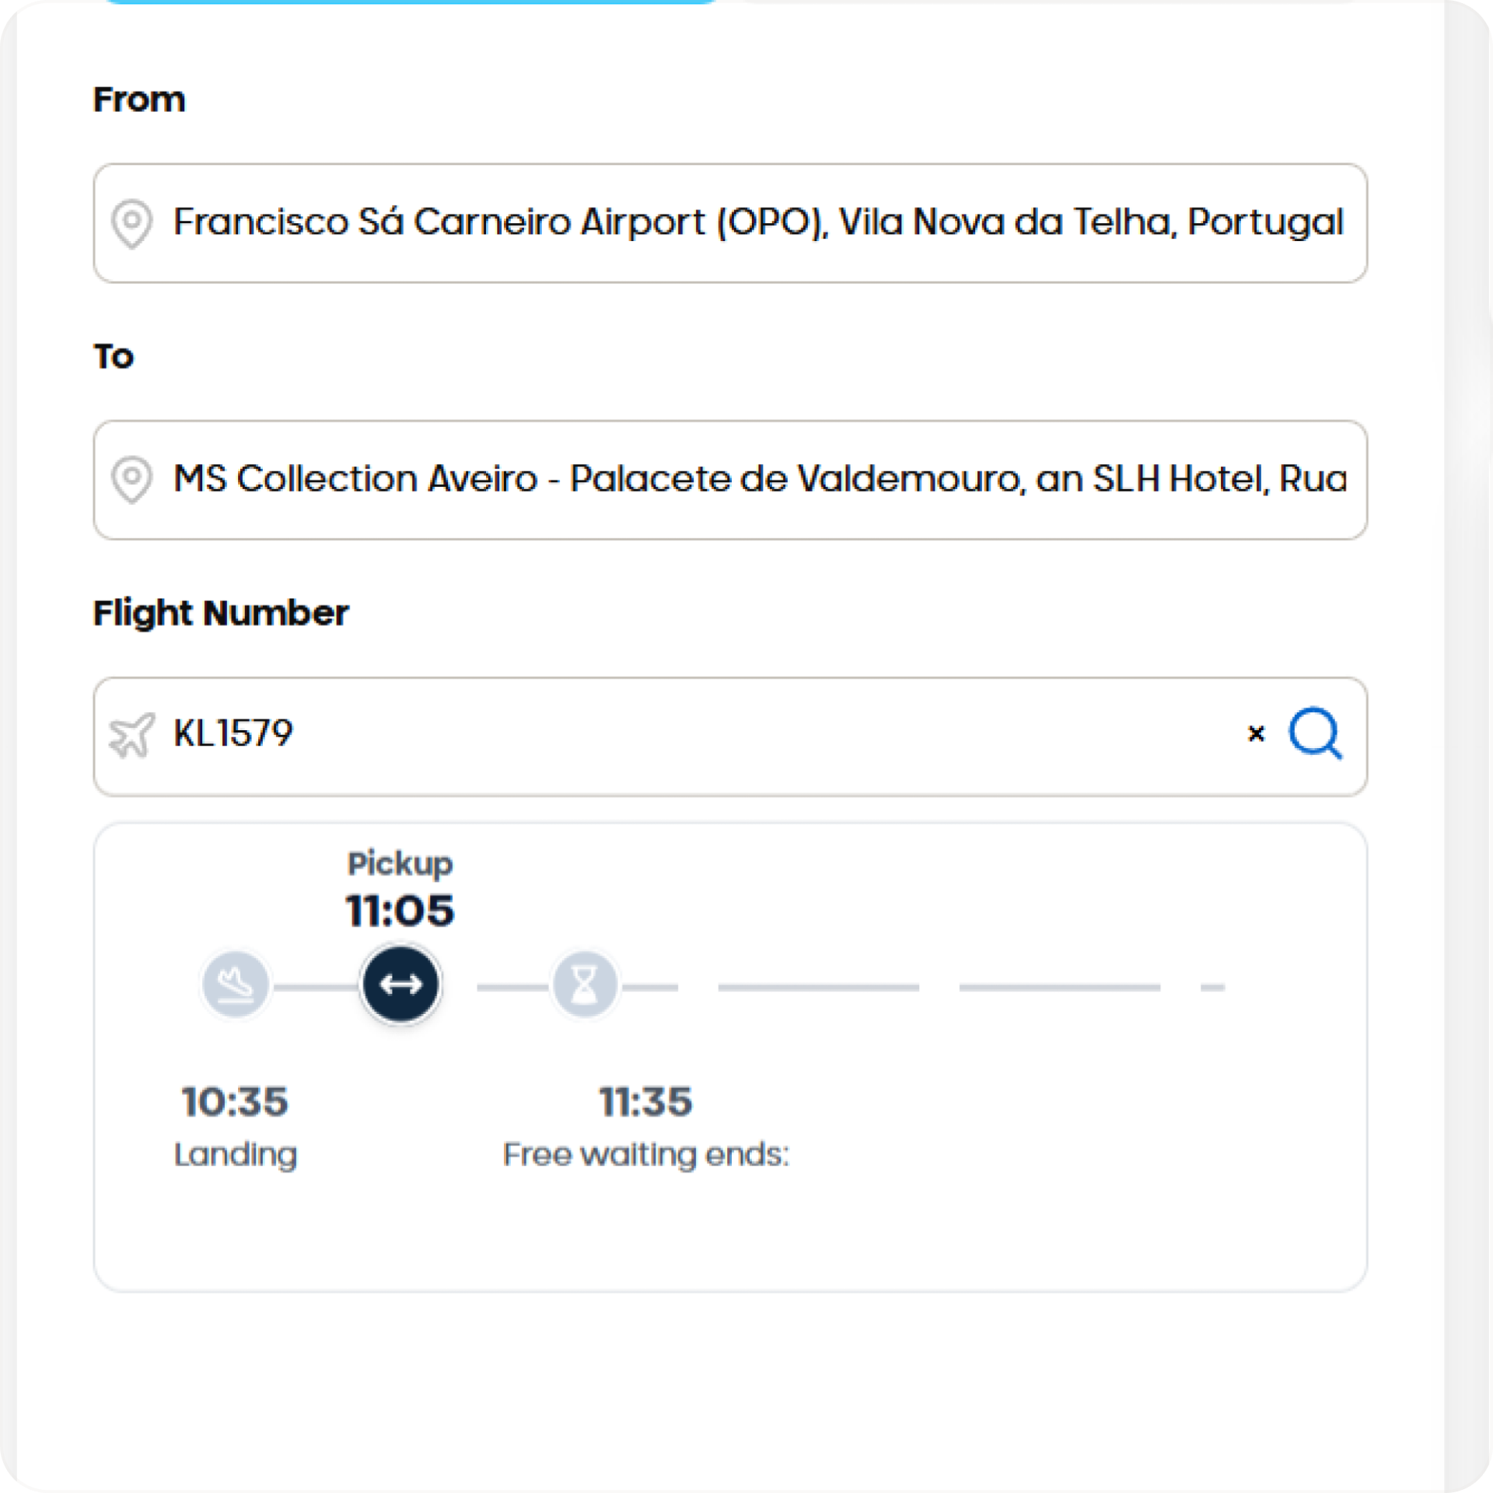
Task: Click the "From" heading
Action: click(139, 100)
